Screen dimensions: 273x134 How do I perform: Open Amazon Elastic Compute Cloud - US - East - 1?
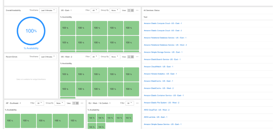pyautogui.click(x=163, y=23)
